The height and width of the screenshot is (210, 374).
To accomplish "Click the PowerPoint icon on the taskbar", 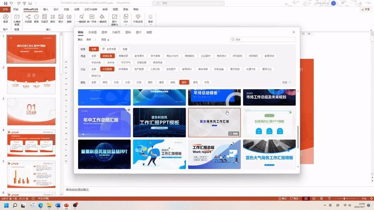I will point(66,205).
